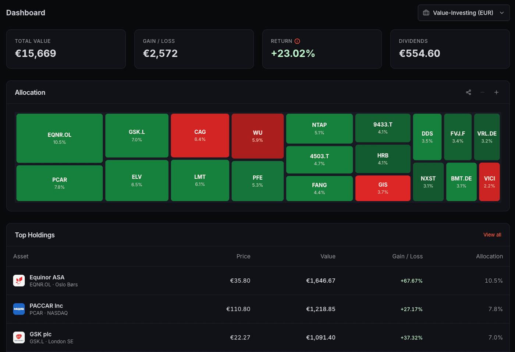The image size is (515, 352).
Task: Click the Asset column header
Action: (21, 256)
